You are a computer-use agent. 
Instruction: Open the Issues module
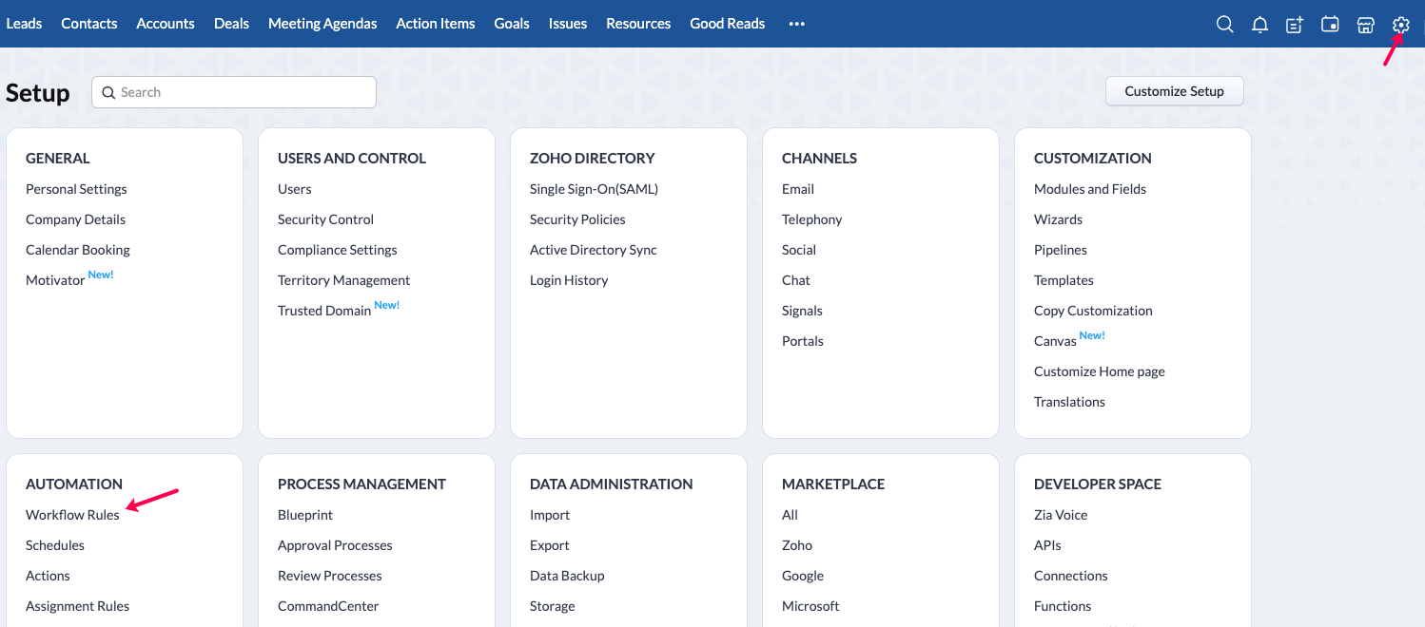point(568,24)
